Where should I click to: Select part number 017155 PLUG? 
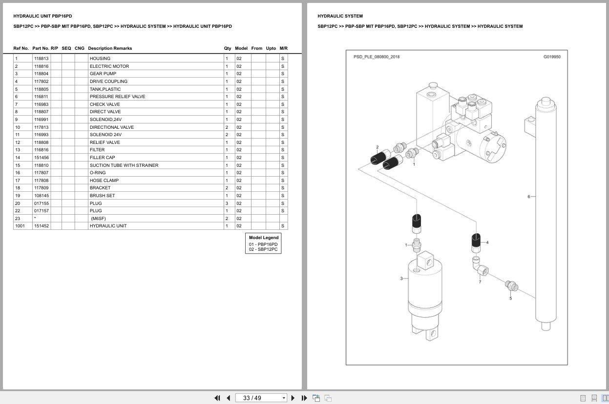click(x=42, y=203)
